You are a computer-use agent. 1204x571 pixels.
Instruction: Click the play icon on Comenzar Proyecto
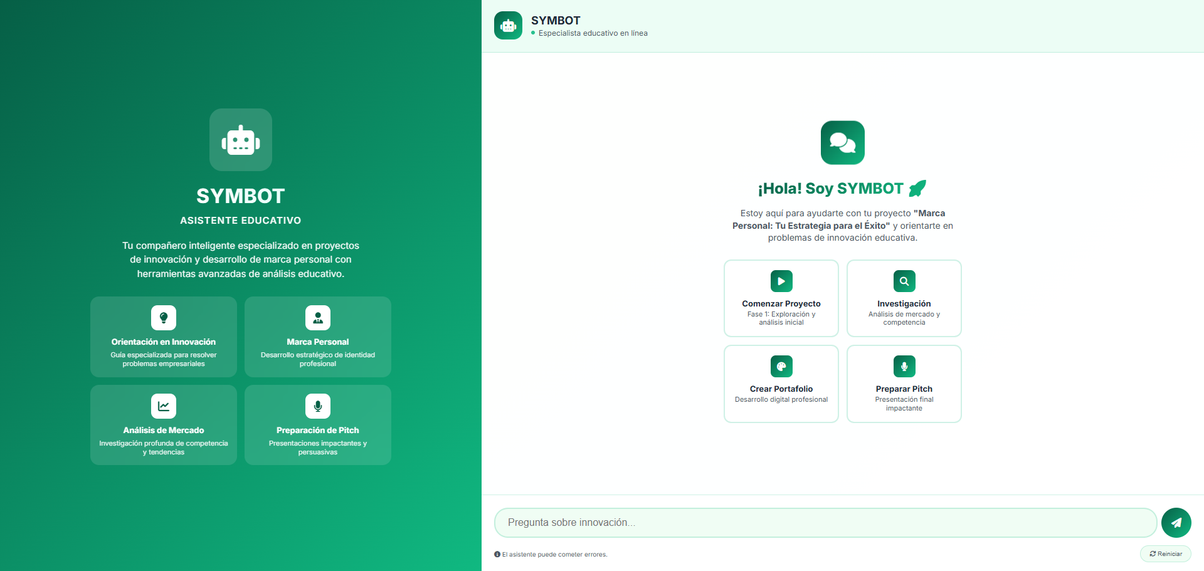click(x=781, y=281)
